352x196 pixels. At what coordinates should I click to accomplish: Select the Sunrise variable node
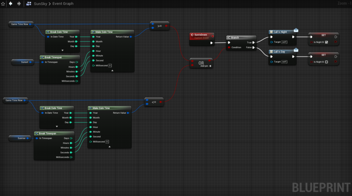coord(20,138)
